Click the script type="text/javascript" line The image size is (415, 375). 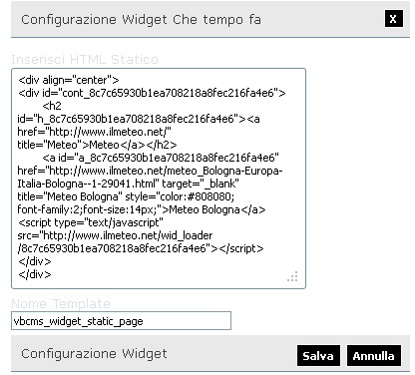[x=91, y=222]
